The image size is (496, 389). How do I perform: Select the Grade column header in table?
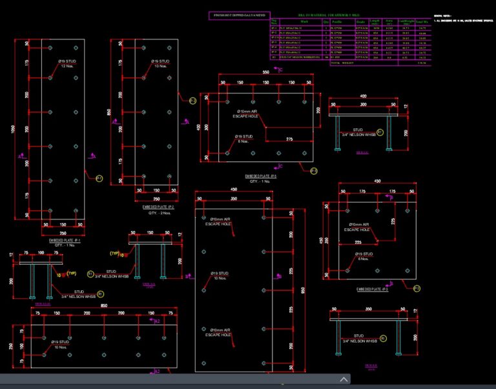point(360,22)
